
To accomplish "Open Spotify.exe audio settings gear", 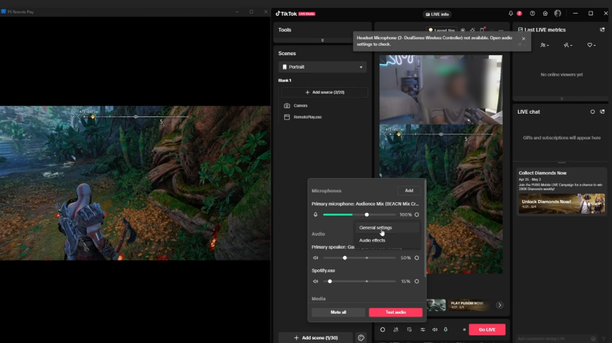I will pyautogui.click(x=417, y=282).
